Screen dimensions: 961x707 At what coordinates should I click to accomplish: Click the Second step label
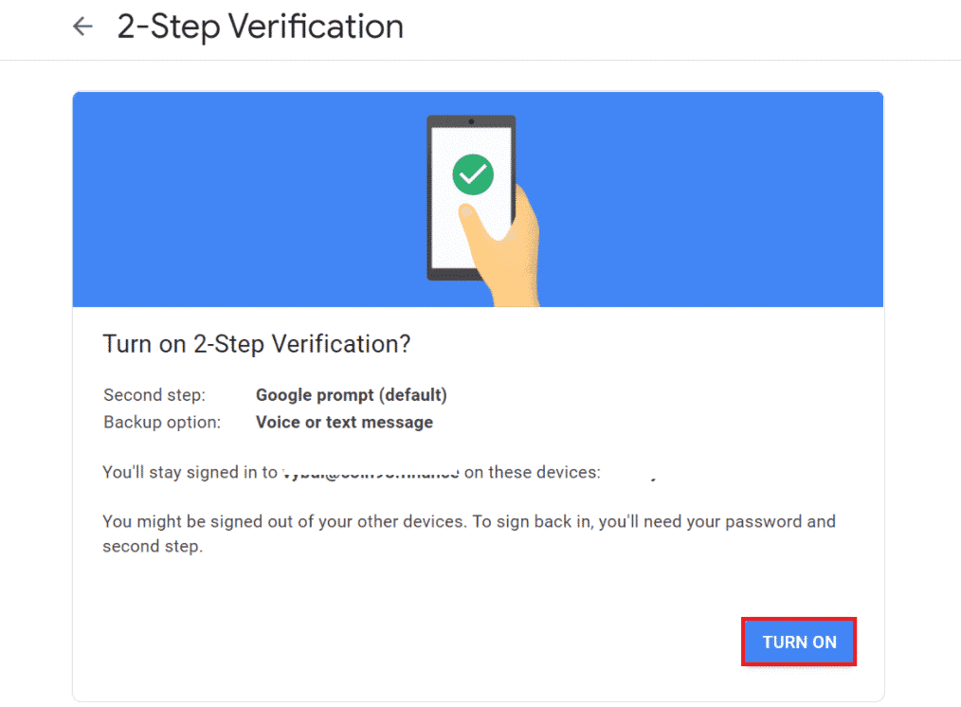pyautogui.click(x=154, y=394)
